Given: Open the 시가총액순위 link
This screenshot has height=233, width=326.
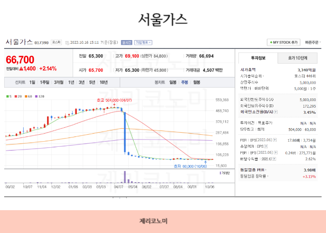Looking at the screenshot, I should click(x=252, y=76).
